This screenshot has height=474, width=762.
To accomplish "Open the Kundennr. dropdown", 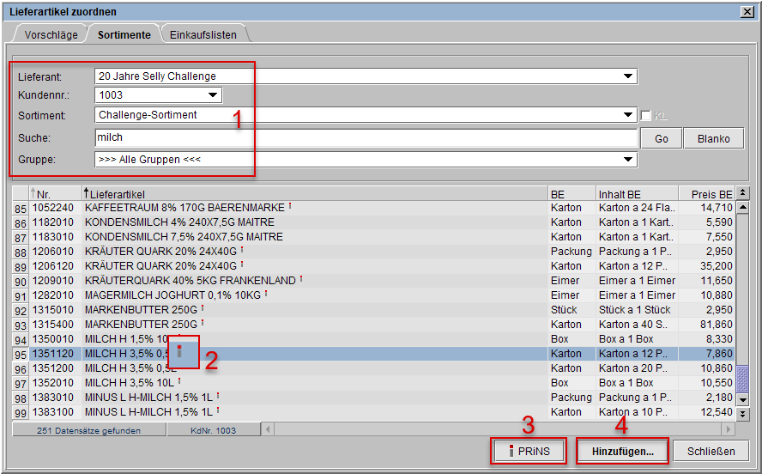I will (213, 95).
